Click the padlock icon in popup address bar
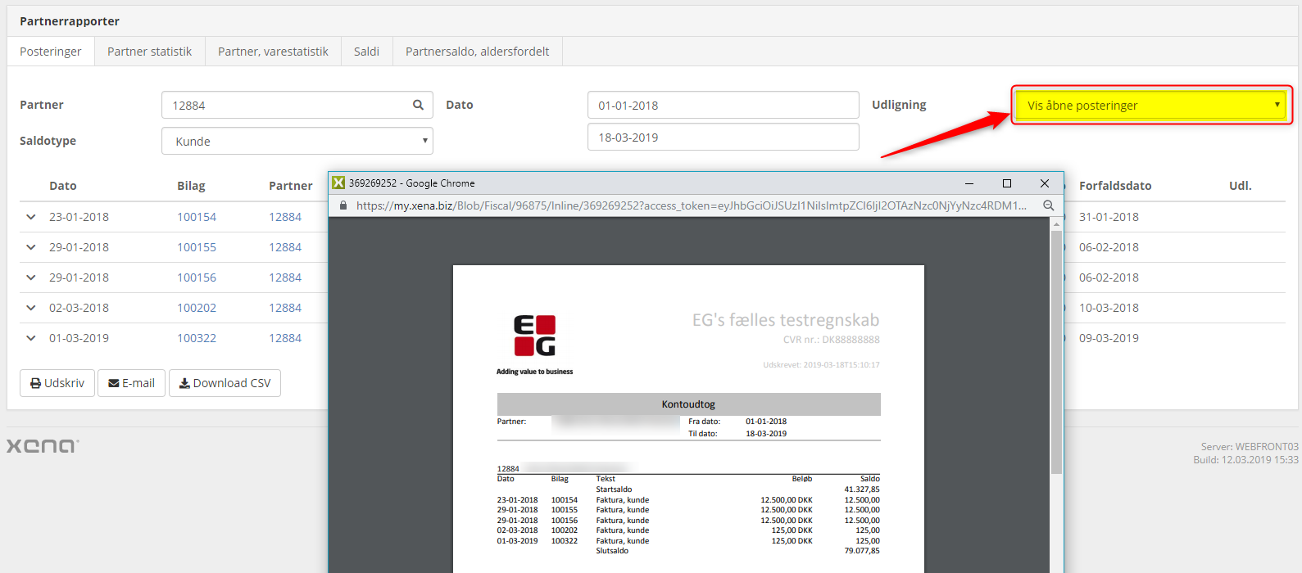This screenshot has height=573, width=1302. 343,205
